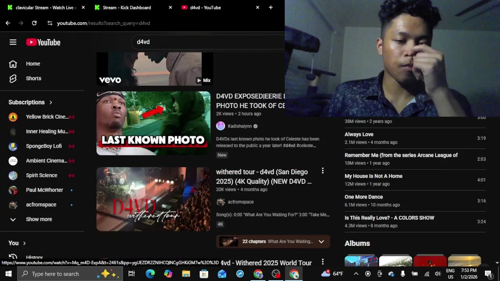Open the vevo Mix thumbnail
This screenshot has height=281, width=500.
tap(155, 69)
